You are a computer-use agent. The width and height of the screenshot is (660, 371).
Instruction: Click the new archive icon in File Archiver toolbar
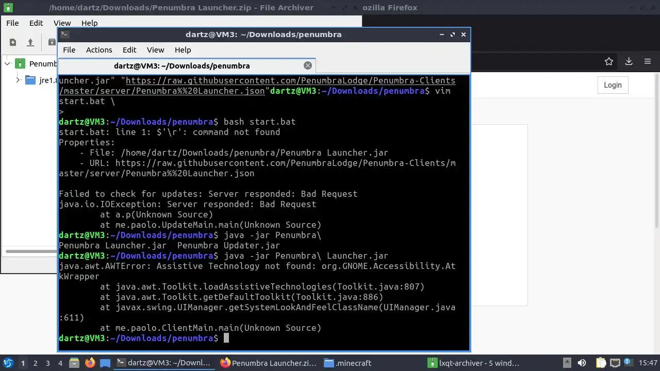(13, 42)
